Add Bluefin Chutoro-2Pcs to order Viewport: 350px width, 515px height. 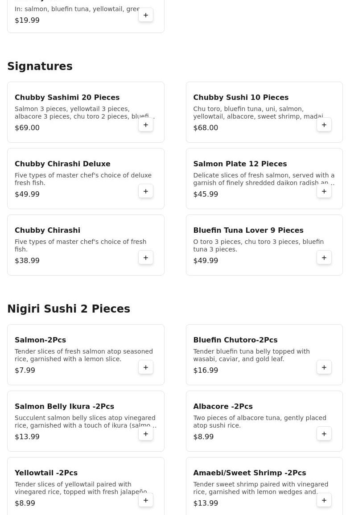click(x=324, y=367)
